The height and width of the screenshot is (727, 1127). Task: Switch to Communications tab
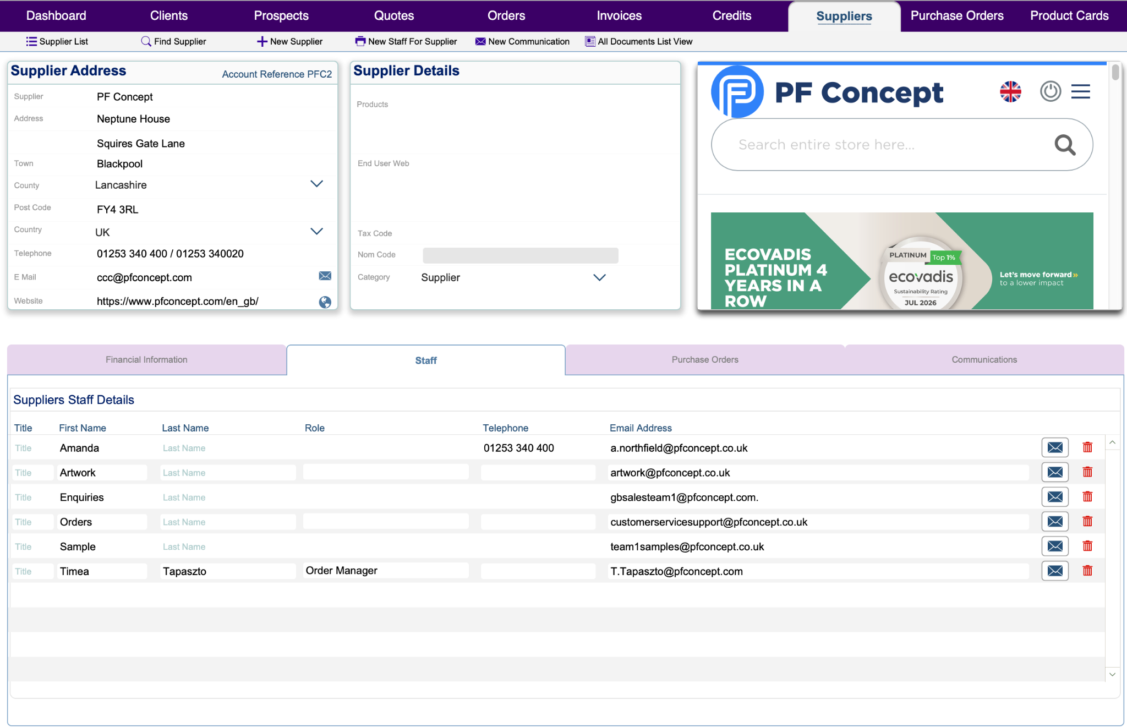984,359
